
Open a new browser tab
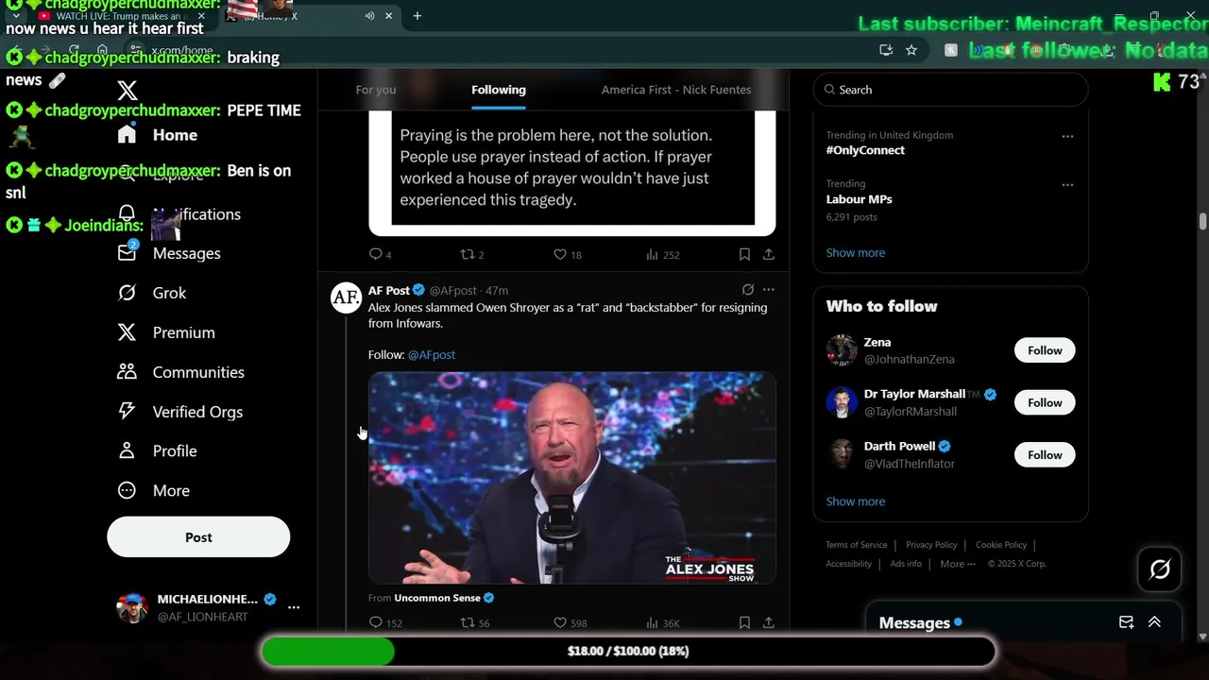coord(417,16)
